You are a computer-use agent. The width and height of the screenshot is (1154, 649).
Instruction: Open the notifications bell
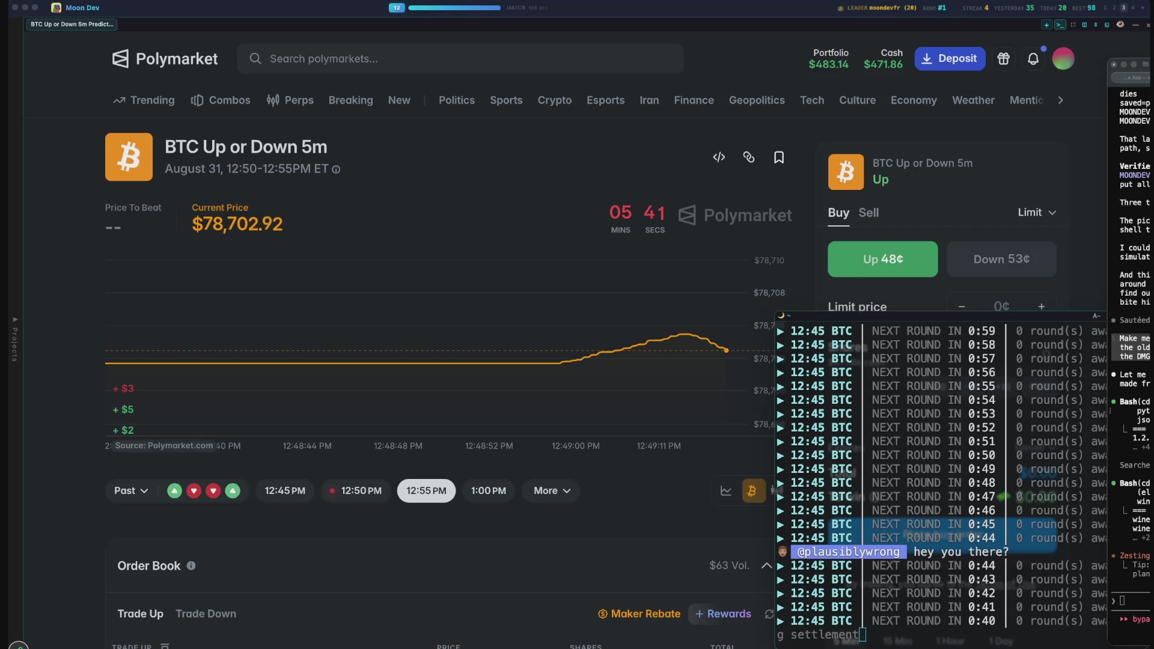click(x=1033, y=59)
